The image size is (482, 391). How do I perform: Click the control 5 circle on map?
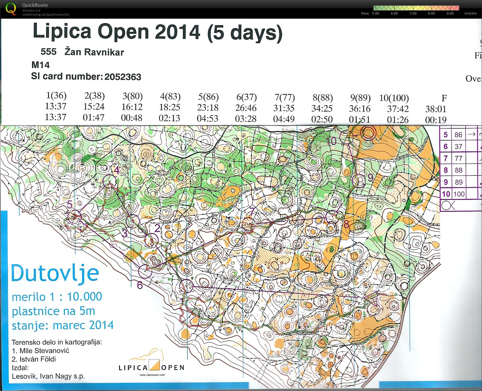pos(75,217)
